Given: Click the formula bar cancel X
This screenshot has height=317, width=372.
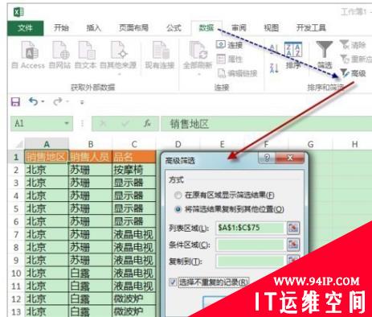Looking at the screenshot, I should pyautogui.click(x=103, y=123).
